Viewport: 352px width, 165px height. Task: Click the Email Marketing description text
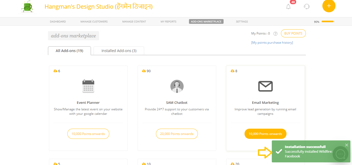(266, 112)
